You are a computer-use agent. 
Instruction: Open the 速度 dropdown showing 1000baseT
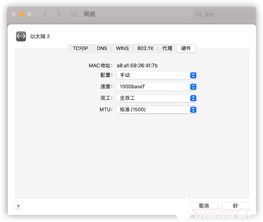tap(157, 87)
